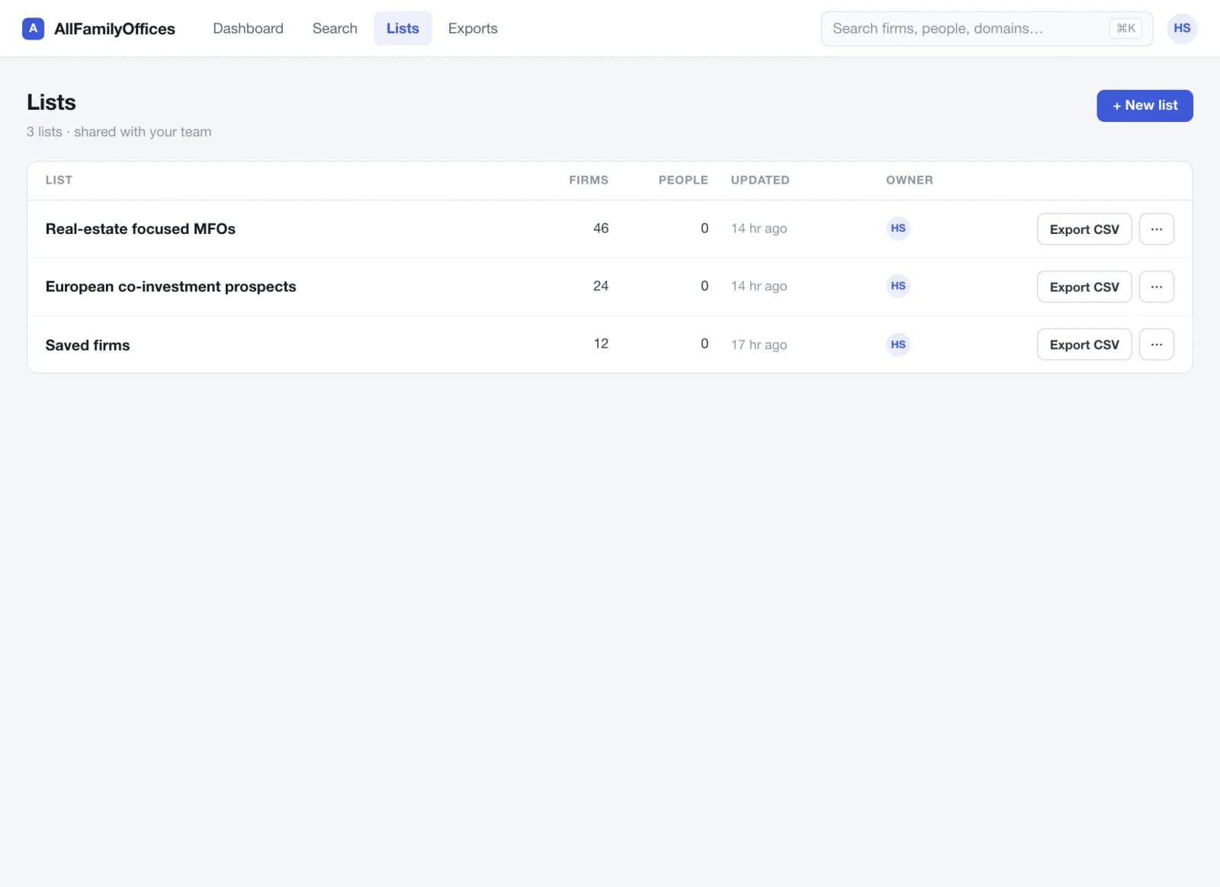Click firms count 12
The image size is (1220, 887).
click(601, 344)
